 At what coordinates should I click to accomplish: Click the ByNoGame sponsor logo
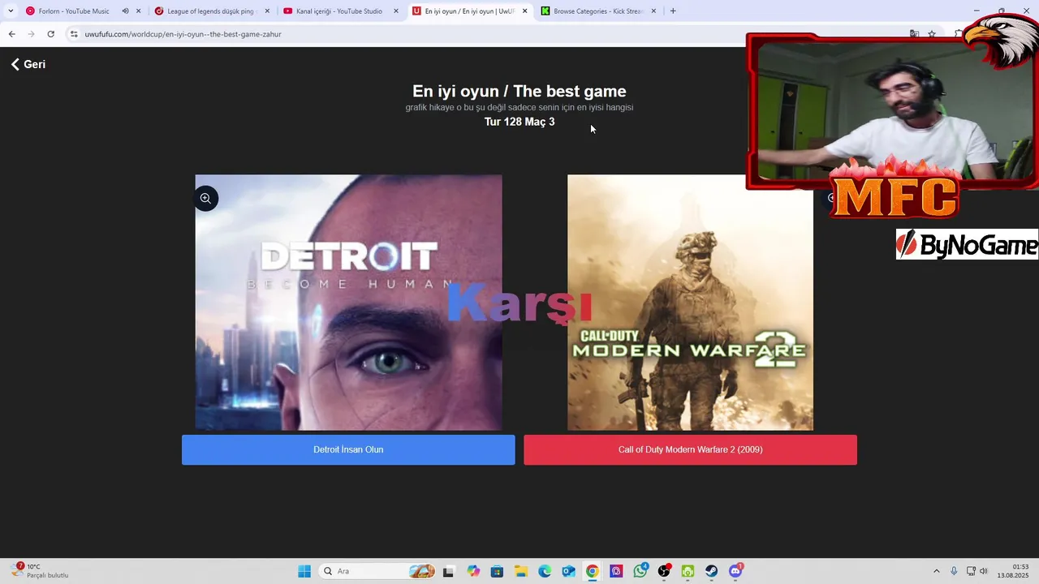(967, 244)
